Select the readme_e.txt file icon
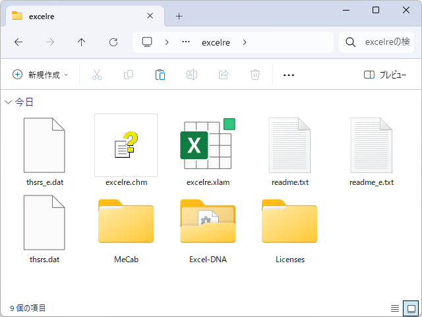This screenshot has height=317, width=422. 371,145
